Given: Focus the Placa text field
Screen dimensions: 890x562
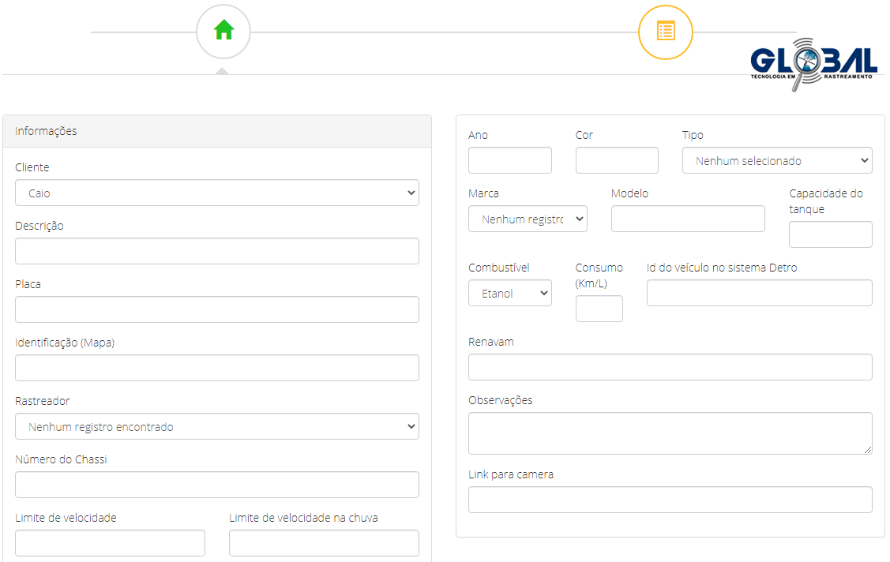Looking at the screenshot, I should pyautogui.click(x=216, y=309).
